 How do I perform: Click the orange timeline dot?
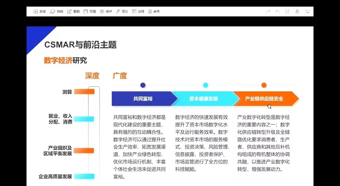pos(264,85)
